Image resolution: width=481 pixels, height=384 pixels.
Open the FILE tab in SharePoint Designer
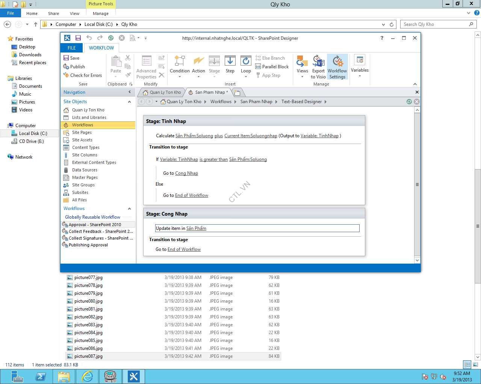[71, 48]
